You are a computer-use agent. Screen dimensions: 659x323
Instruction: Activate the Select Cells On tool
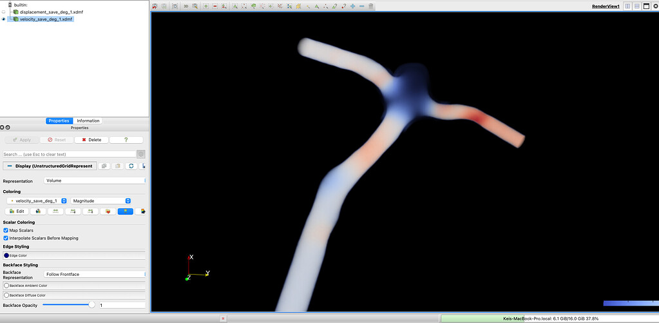click(x=235, y=6)
